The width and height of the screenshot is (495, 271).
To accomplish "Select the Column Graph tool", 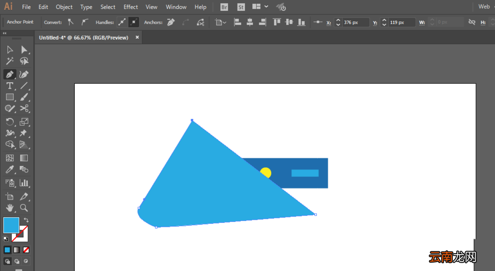I will click(x=24, y=183).
